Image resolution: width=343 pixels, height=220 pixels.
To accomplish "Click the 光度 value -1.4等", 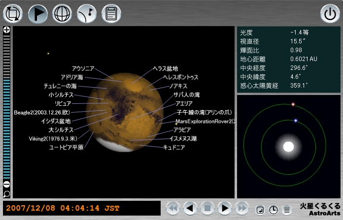I will tap(300, 32).
